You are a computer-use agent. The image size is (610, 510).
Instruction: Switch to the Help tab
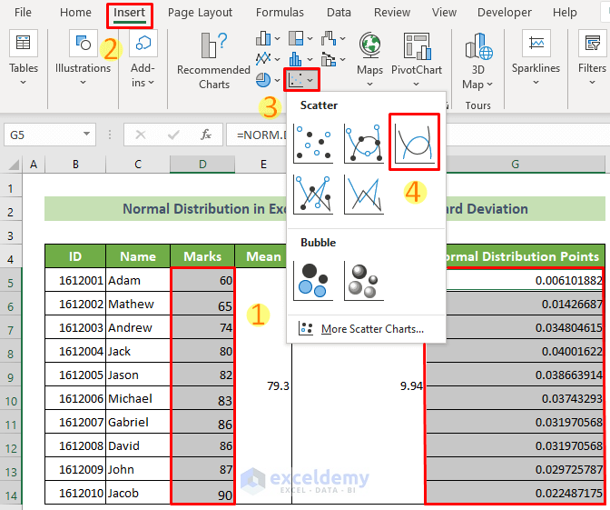[565, 13]
